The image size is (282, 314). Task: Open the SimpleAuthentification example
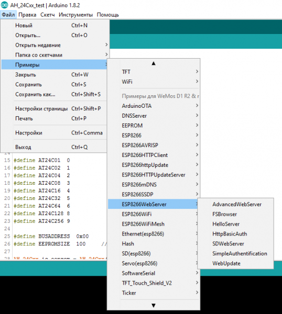coord(236,253)
